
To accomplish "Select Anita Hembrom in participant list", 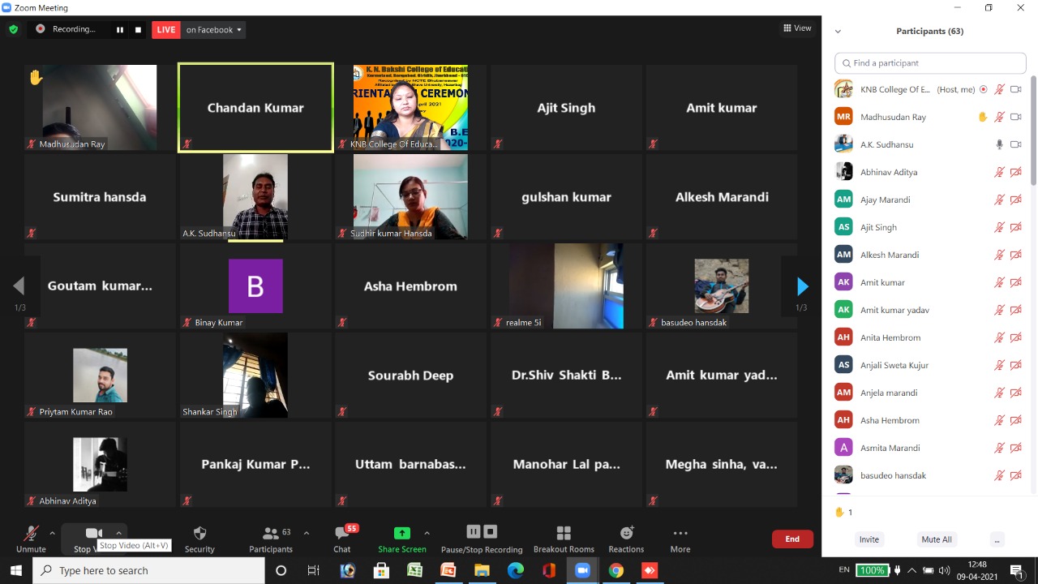I will coord(929,337).
